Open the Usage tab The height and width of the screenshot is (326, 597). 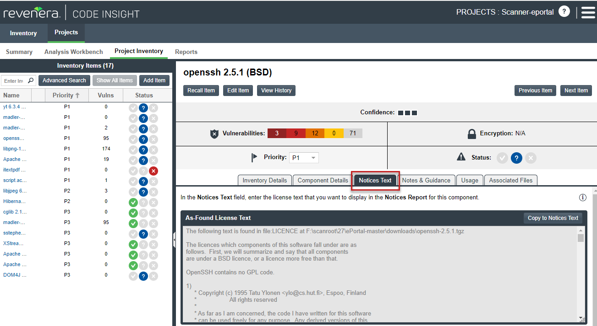pyautogui.click(x=470, y=180)
